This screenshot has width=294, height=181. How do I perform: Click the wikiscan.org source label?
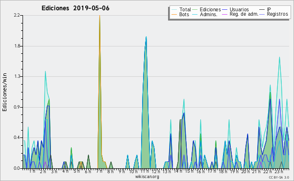point(147,177)
